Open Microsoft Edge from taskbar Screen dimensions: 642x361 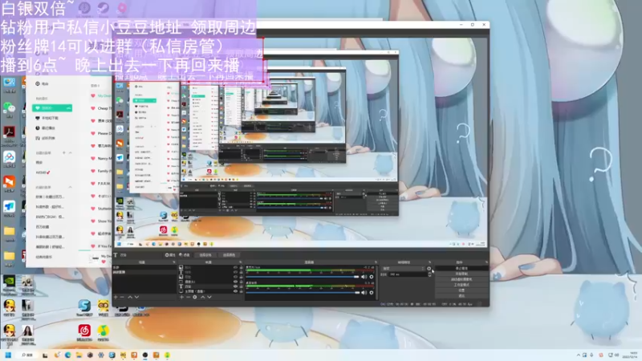point(68,355)
